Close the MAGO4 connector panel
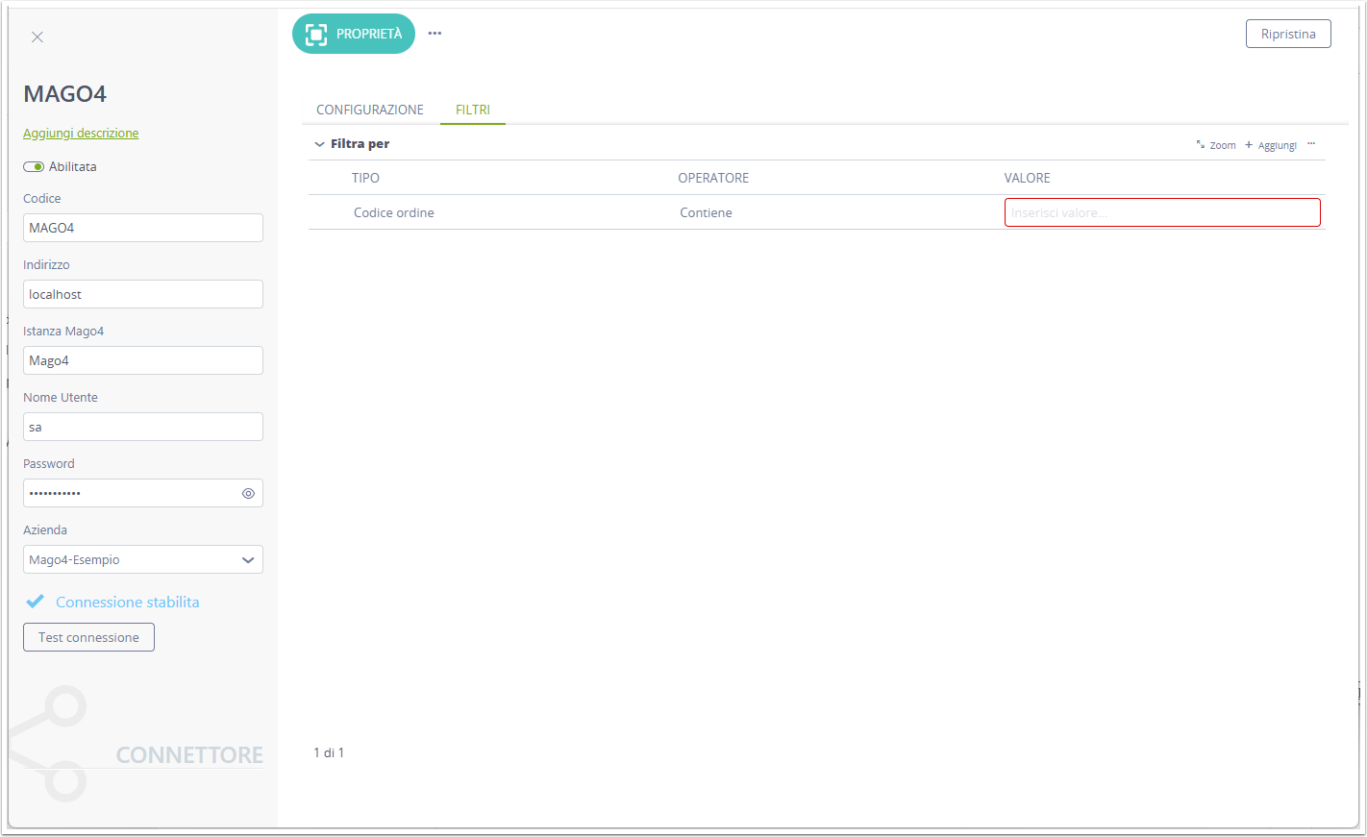Viewport: 1367px width, 837px height. [37, 37]
